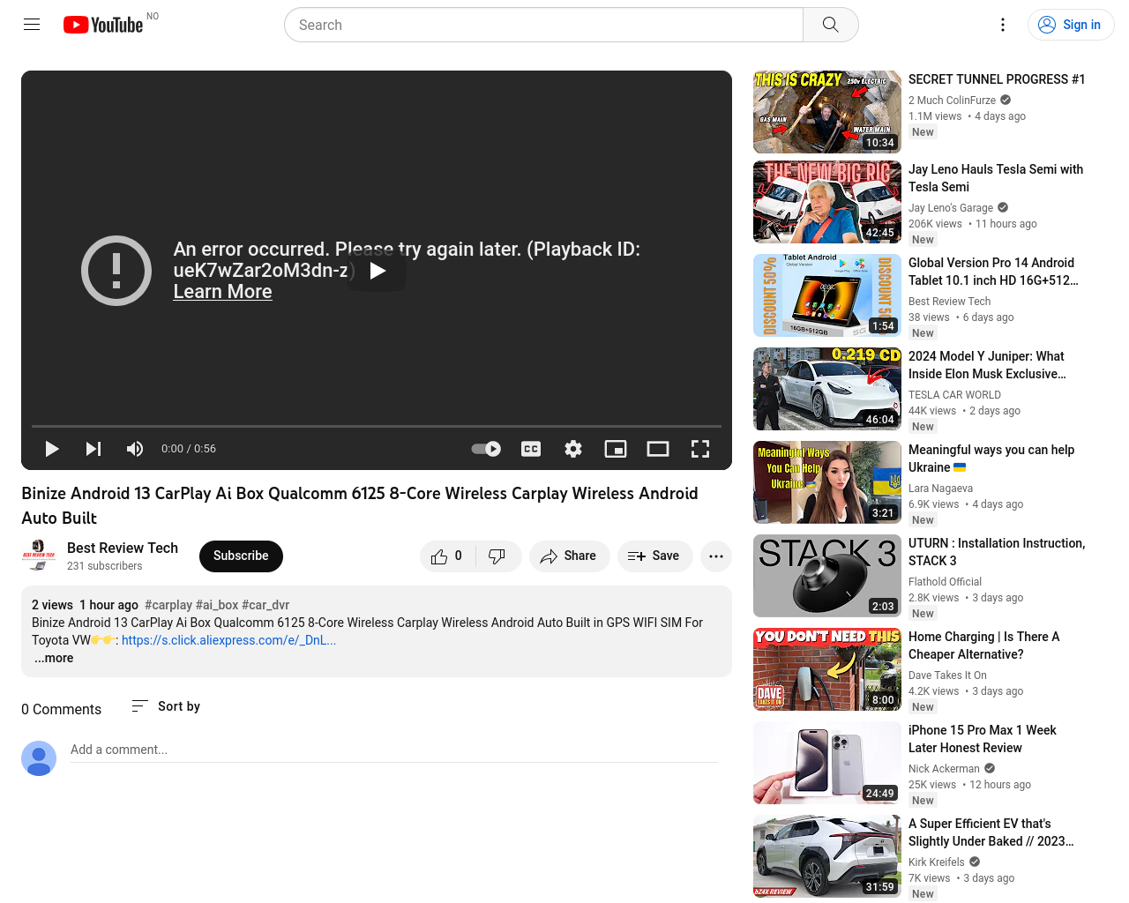The image size is (1129, 903).
Task: Click the Add a comment field
Action: (x=394, y=750)
